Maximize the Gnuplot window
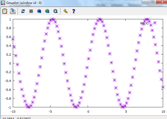167x119 pixels. (153, 2)
